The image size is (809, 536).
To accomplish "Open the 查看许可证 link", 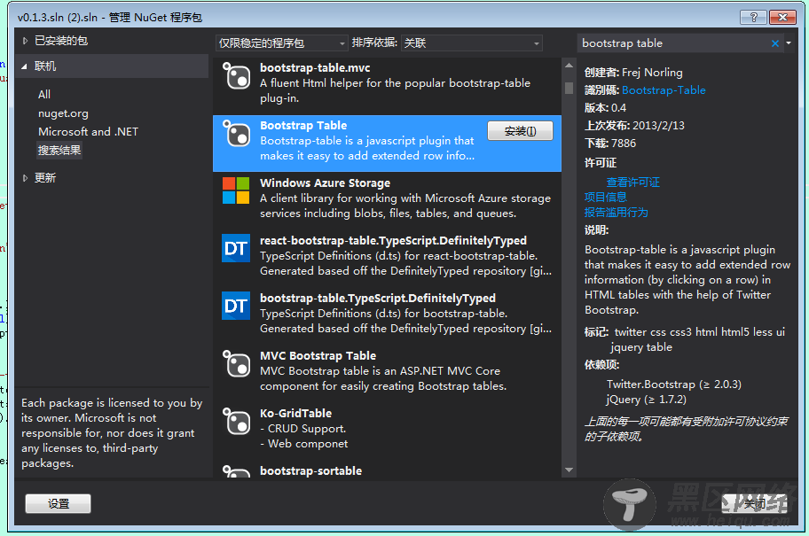I will [633, 182].
